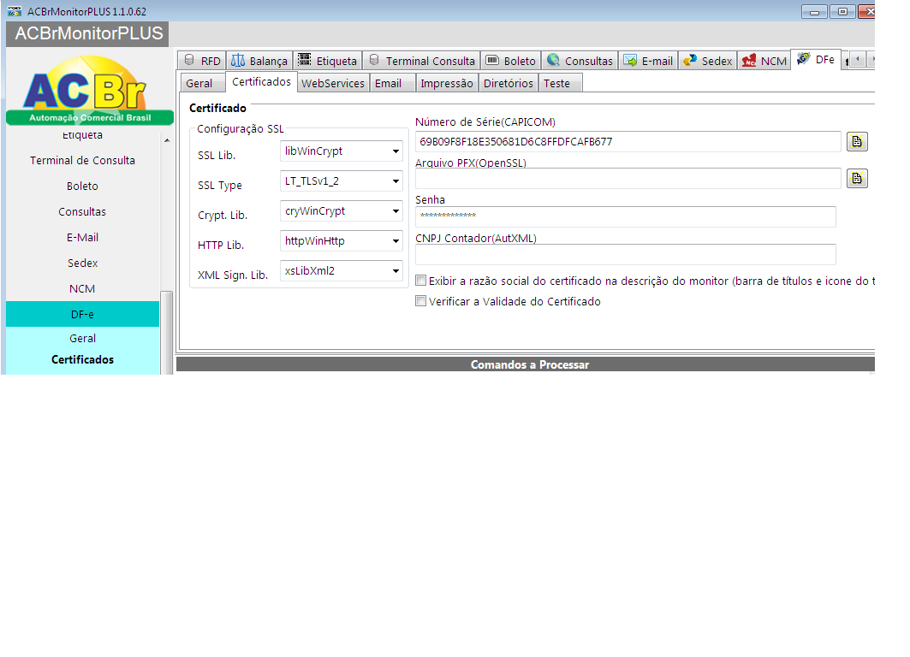Click the envelope icon on the E-mail tab
The height and width of the screenshot is (657, 910).
point(630,60)
